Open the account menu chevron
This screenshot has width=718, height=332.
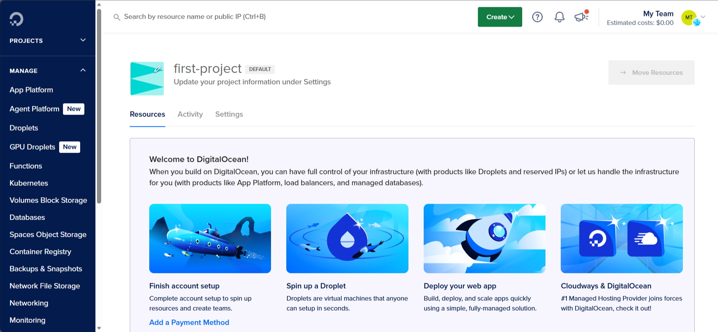point(703,17)
